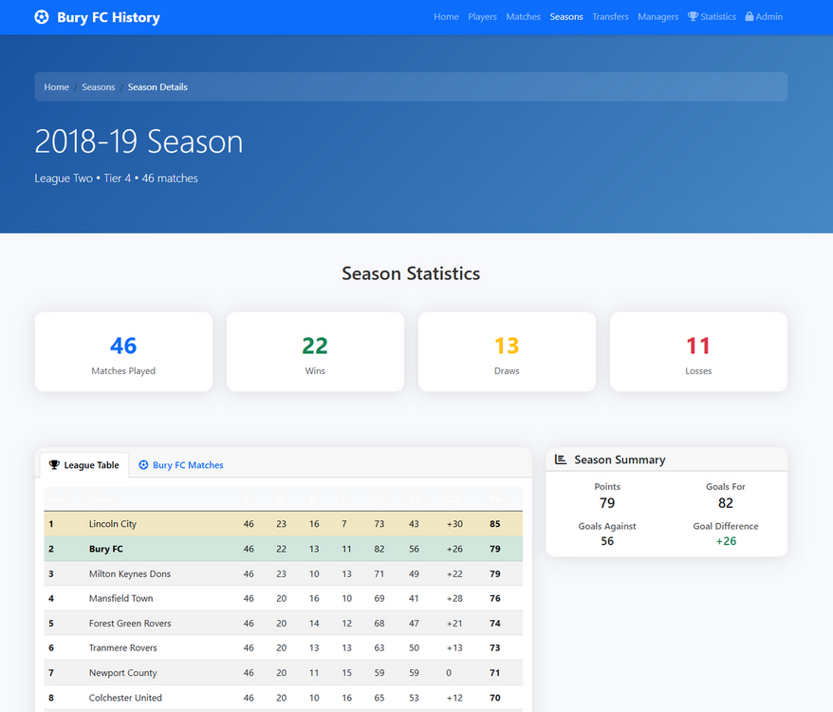Viewport: 833px width, 712px height.
Task: Open the Matches page
Action: pyautogui.click(x=524, y=16)
